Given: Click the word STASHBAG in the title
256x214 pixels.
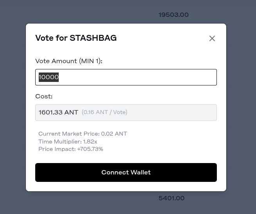Looking at the screenshot, I should 93,38.
